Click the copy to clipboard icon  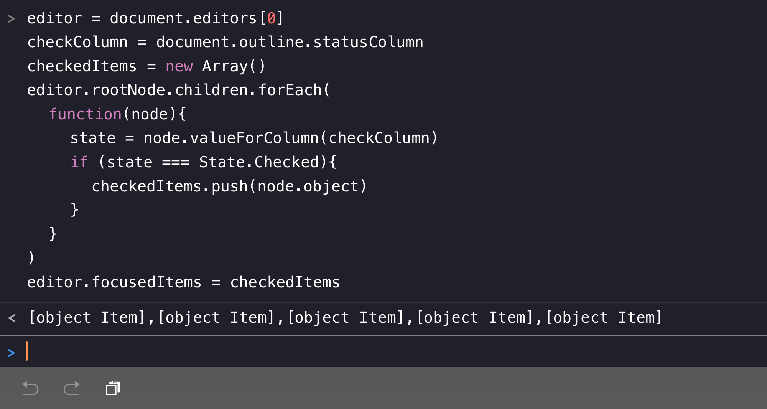pos(113,388)
